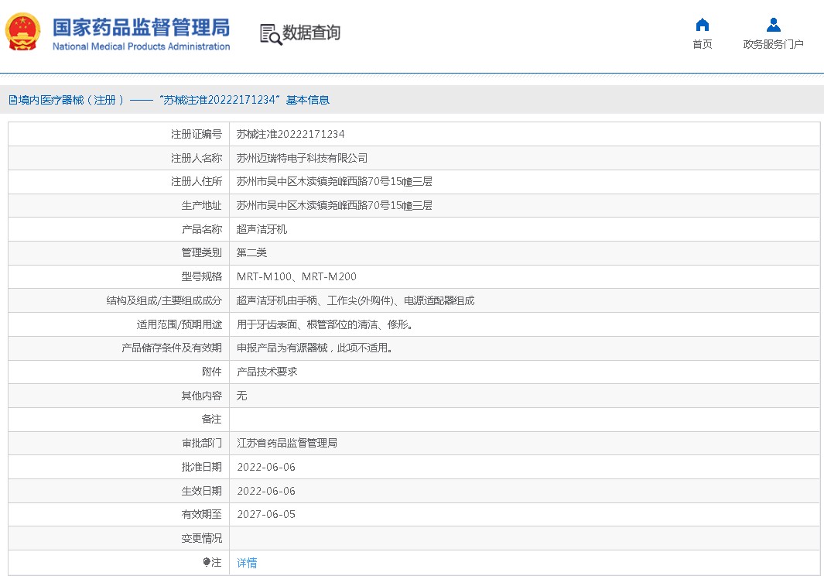Click model value MRT-M100、MRT-M200
824x576 pixels.
[x=296, y=276]
